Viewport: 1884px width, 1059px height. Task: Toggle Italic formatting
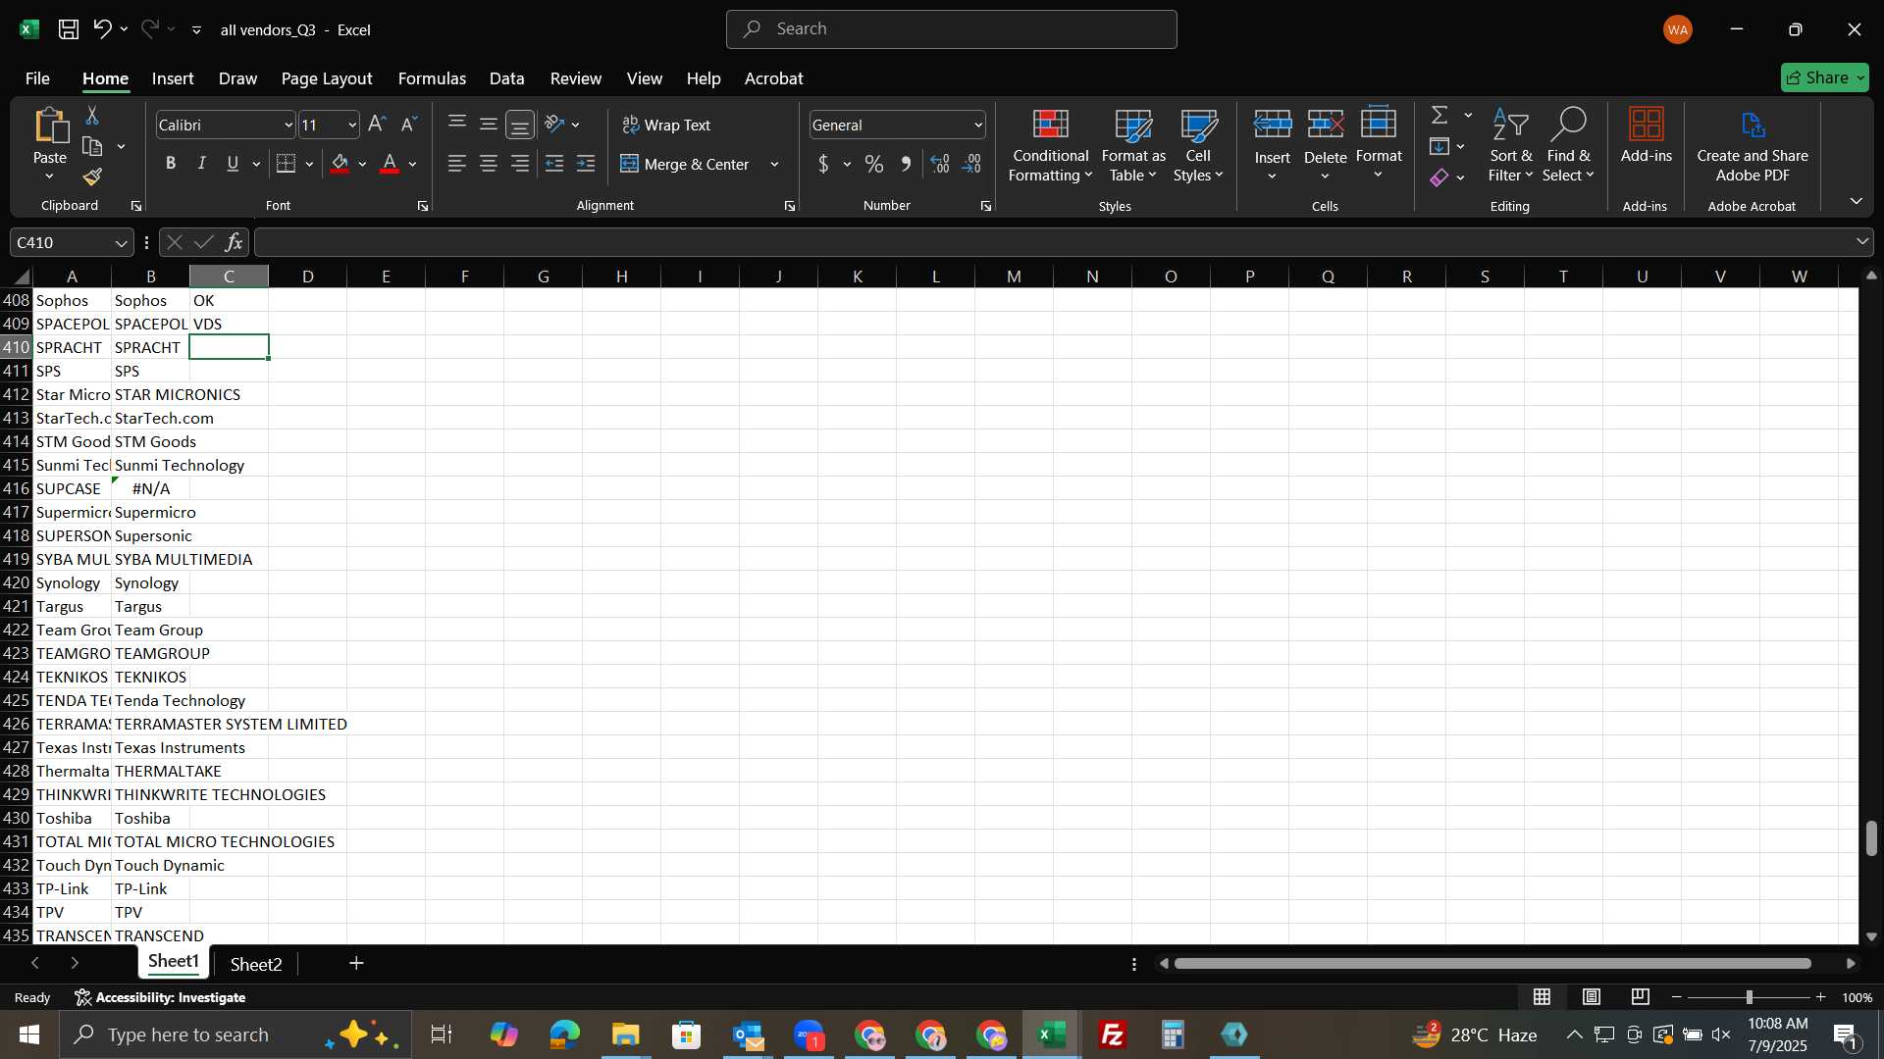click(x=202, y=164)
